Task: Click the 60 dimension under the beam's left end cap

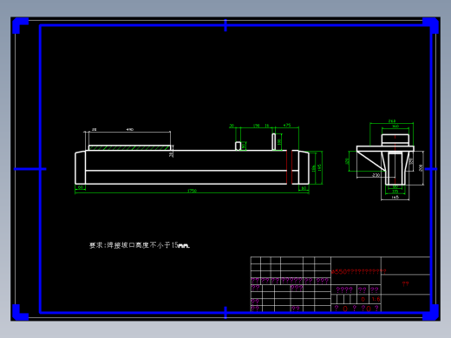Action: pyautogui.click(x=80, y=187)
